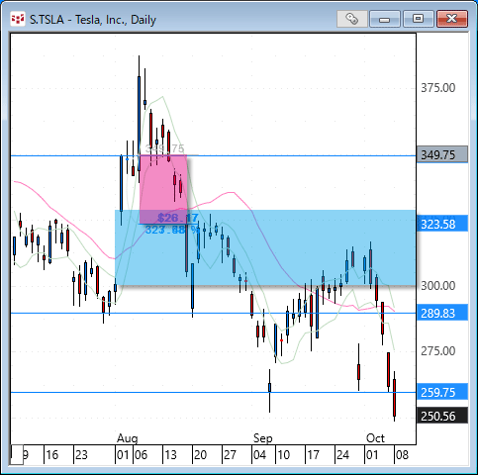Viewport: 478px width, 475px height.
Task: Click the CQG chart icon in title bar
Action: click(x=18, y=20)
